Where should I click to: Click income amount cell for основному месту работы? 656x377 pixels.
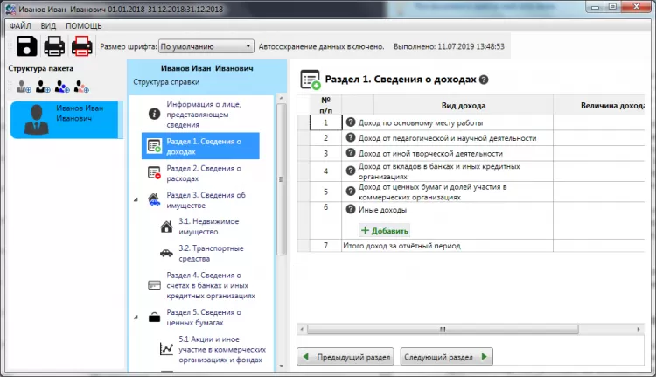(x=598, y=122)
